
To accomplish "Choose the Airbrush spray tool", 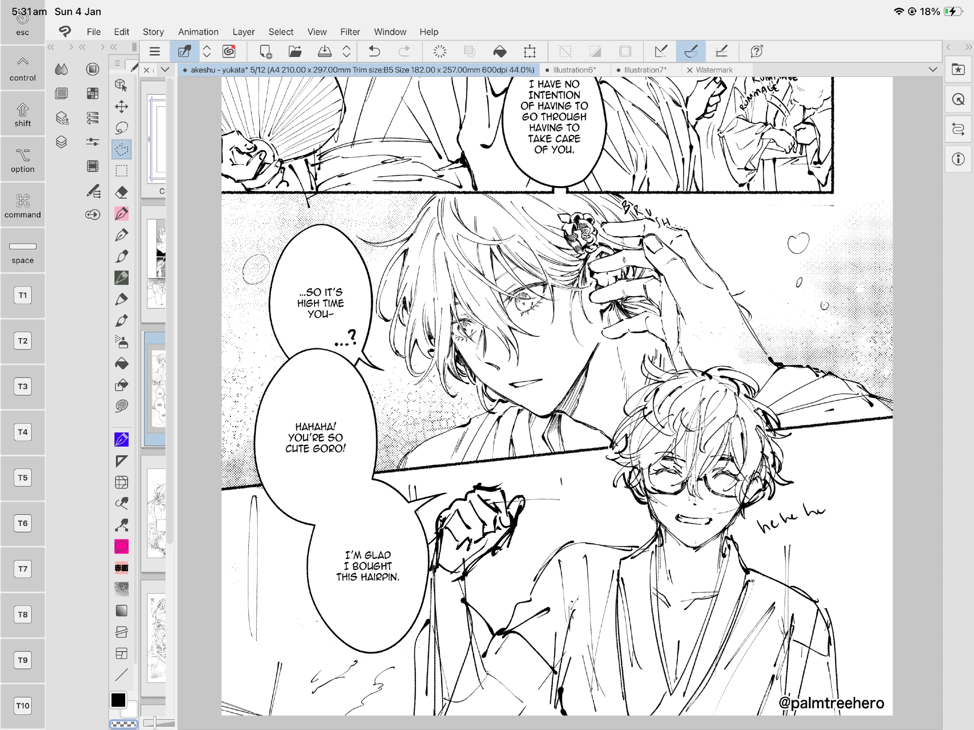I will point(122,342).
